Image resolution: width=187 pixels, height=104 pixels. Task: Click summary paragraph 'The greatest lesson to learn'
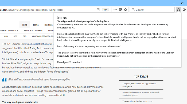point(115,54)
